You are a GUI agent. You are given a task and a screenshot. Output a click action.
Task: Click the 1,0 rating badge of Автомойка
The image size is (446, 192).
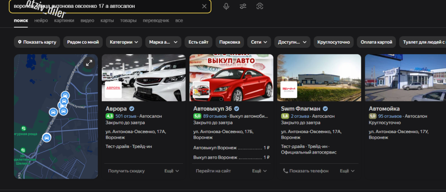373,116
